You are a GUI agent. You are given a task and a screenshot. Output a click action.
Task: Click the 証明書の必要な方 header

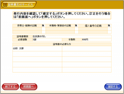point(62,44)
